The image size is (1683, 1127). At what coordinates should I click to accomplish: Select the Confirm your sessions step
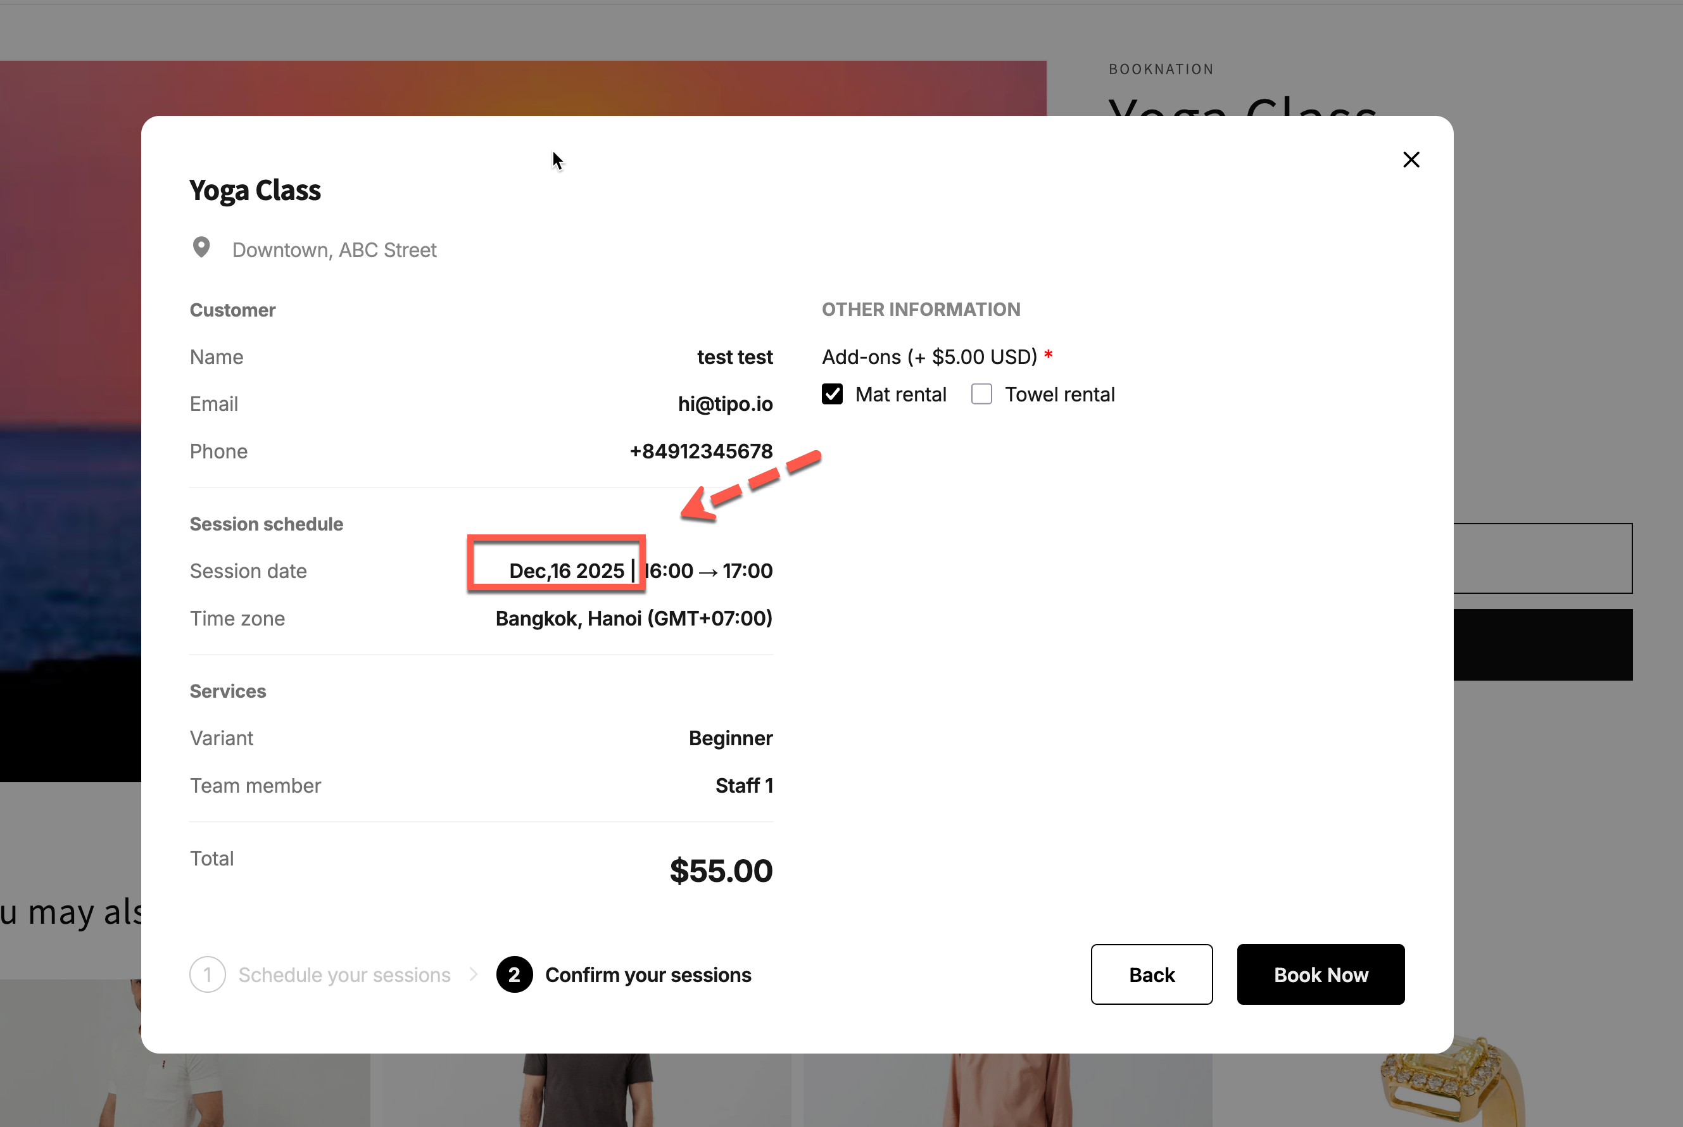(x=648, y=974)
